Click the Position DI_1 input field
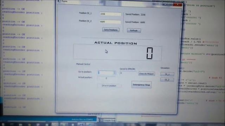225x126 pixels. click(110, 14)
